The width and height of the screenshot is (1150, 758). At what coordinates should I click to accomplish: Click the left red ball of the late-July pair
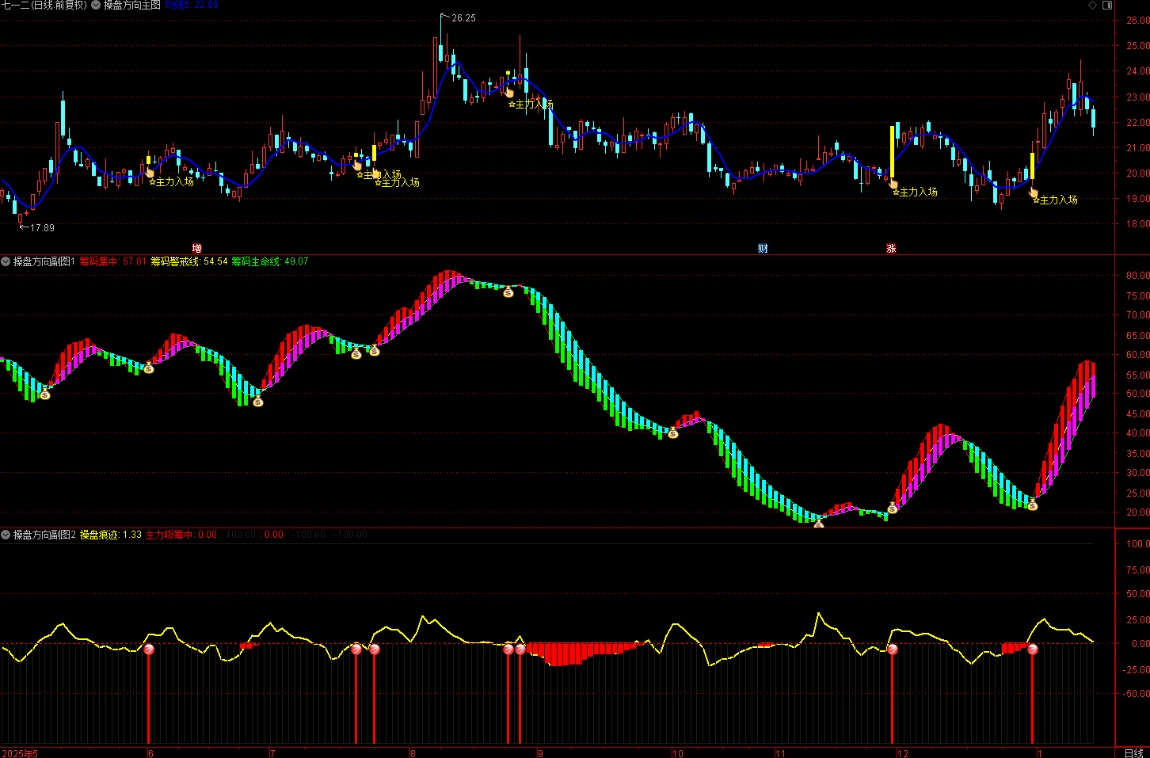click(x=356, y=649)
